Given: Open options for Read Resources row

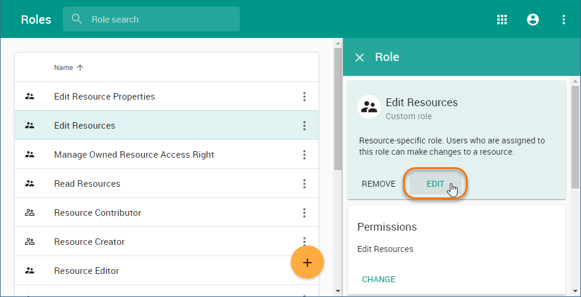Looking at the screenshot, I should coord(304,184).
